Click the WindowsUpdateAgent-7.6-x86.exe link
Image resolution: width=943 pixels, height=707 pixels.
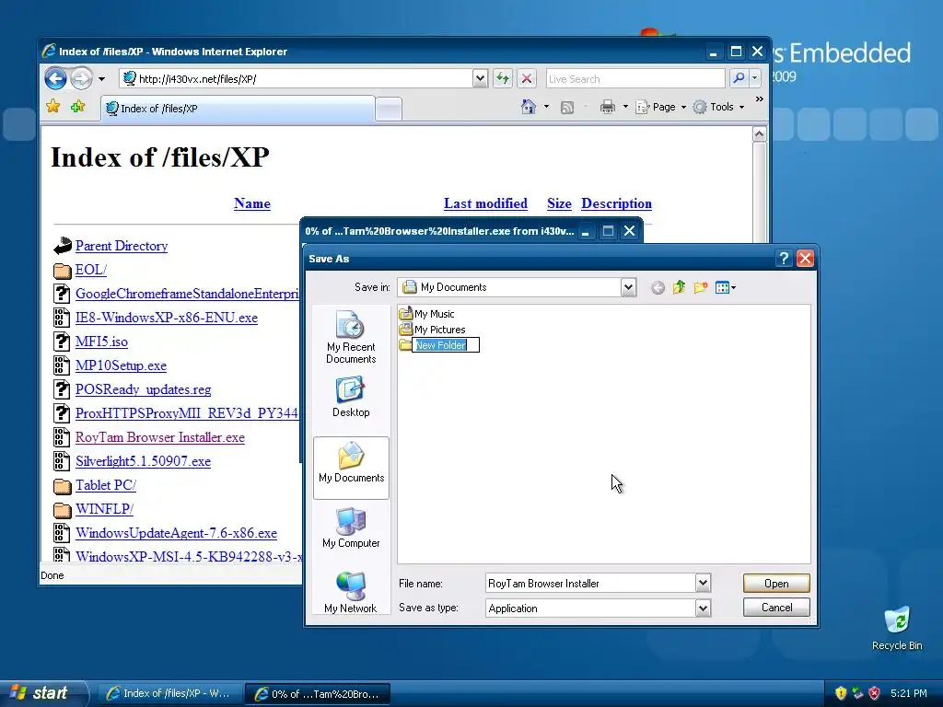176,533
